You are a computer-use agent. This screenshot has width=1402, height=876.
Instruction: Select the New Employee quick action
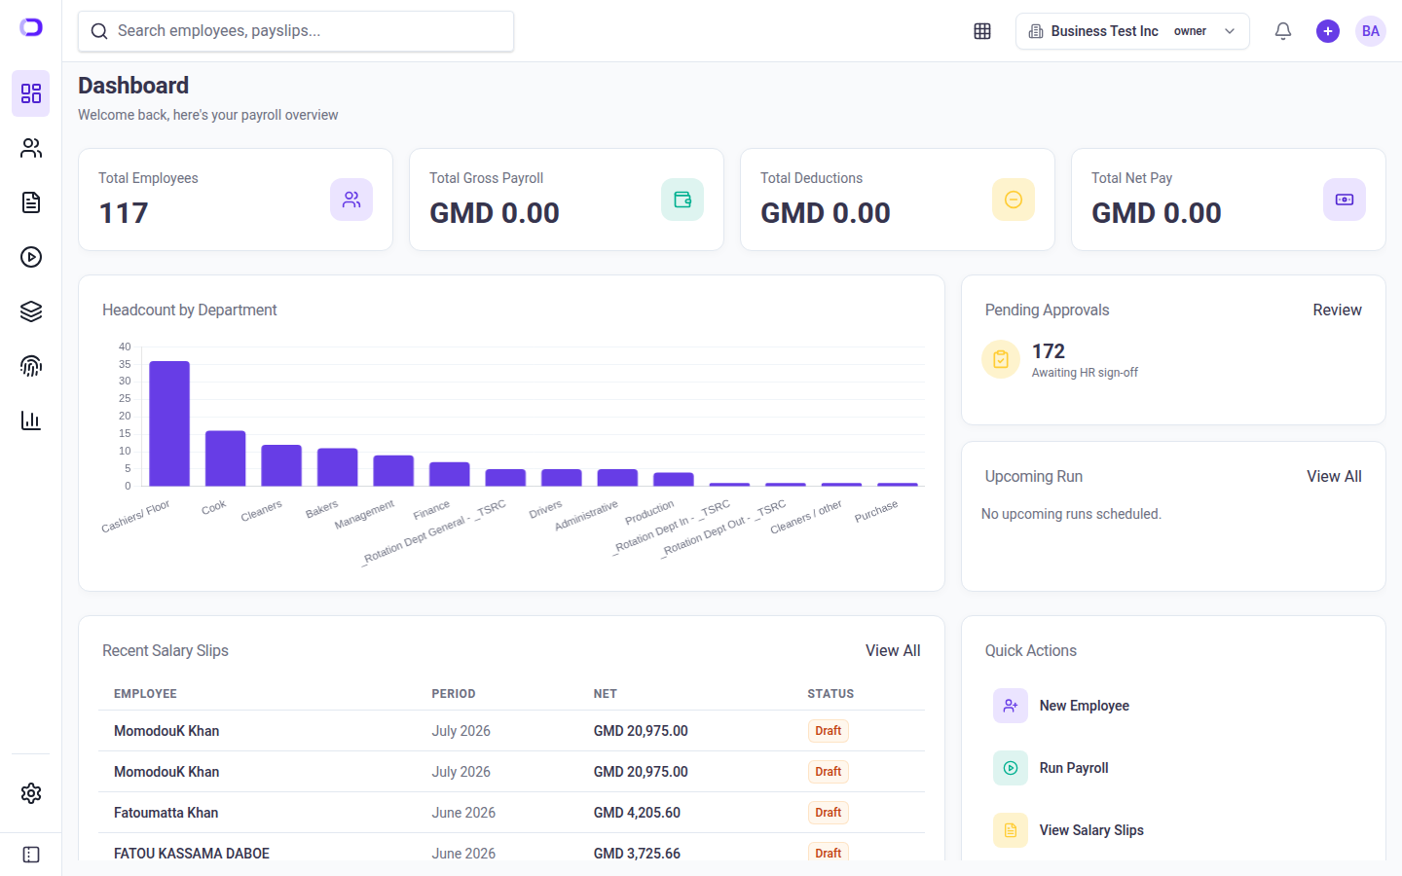(x=1173, y=706)
